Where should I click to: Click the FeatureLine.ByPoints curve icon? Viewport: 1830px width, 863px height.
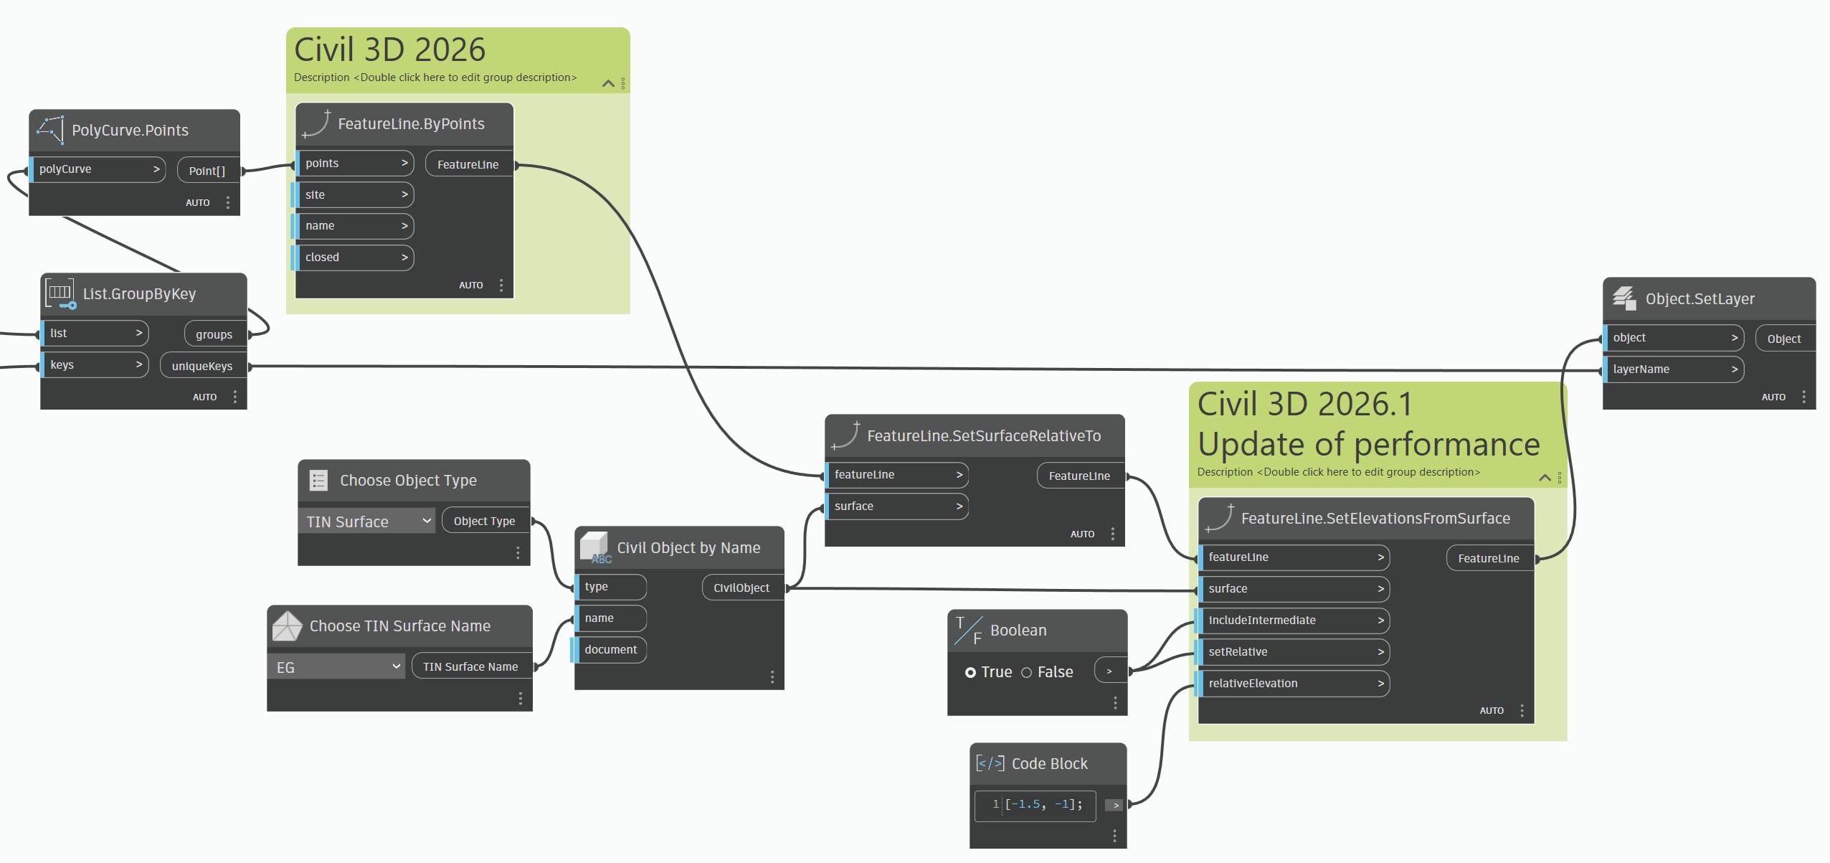(316, 124)
